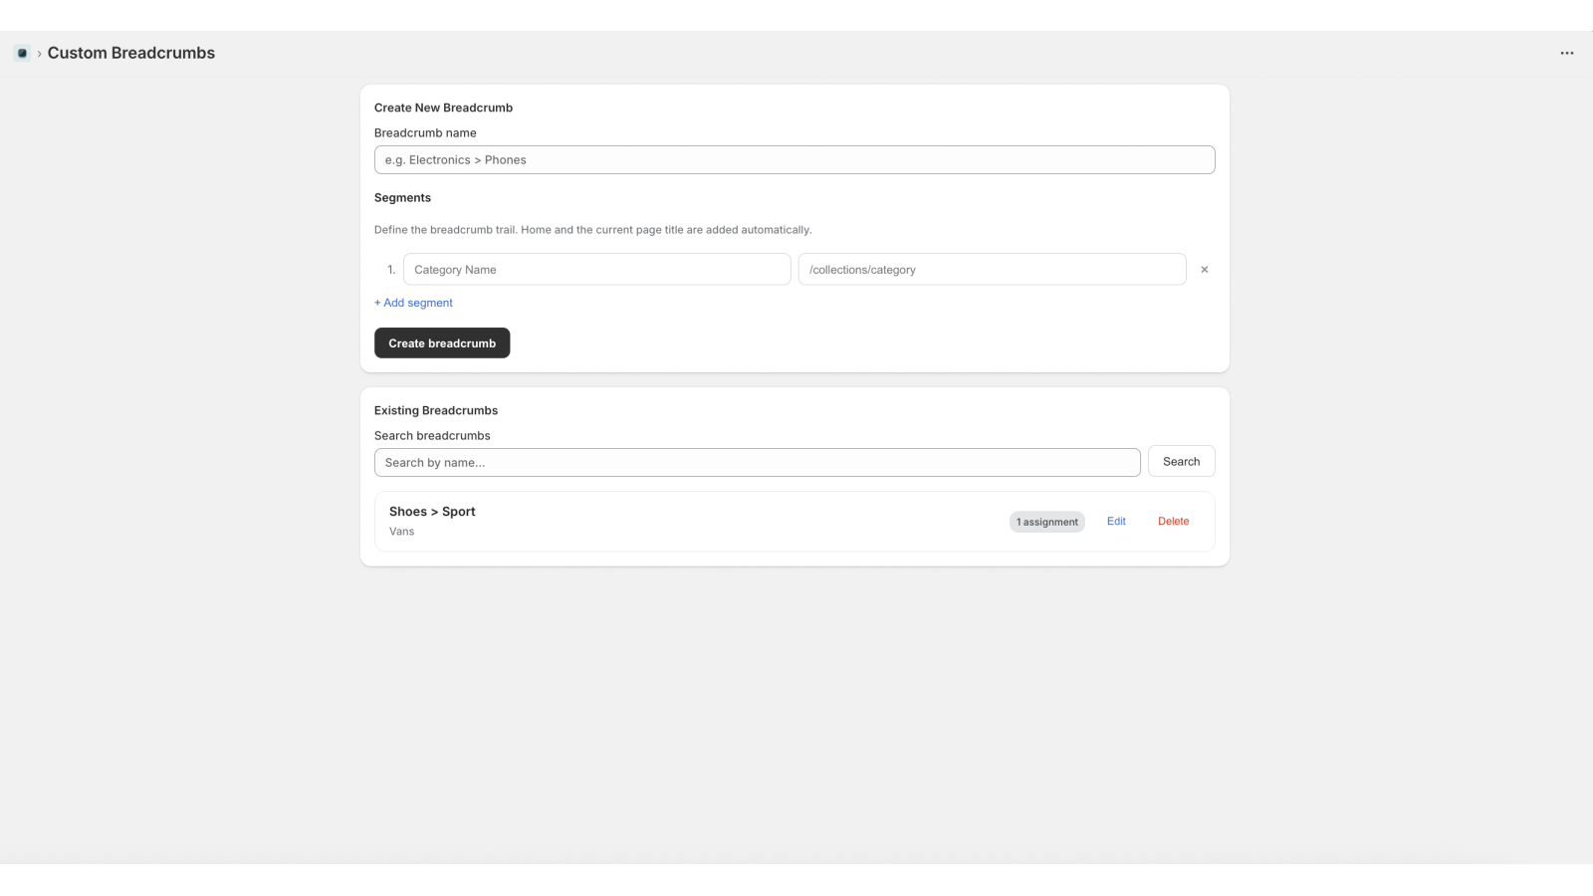Click the Breadcrumb name field label
This screenshot has width=1593, height=896.
(x=425, y=133)
